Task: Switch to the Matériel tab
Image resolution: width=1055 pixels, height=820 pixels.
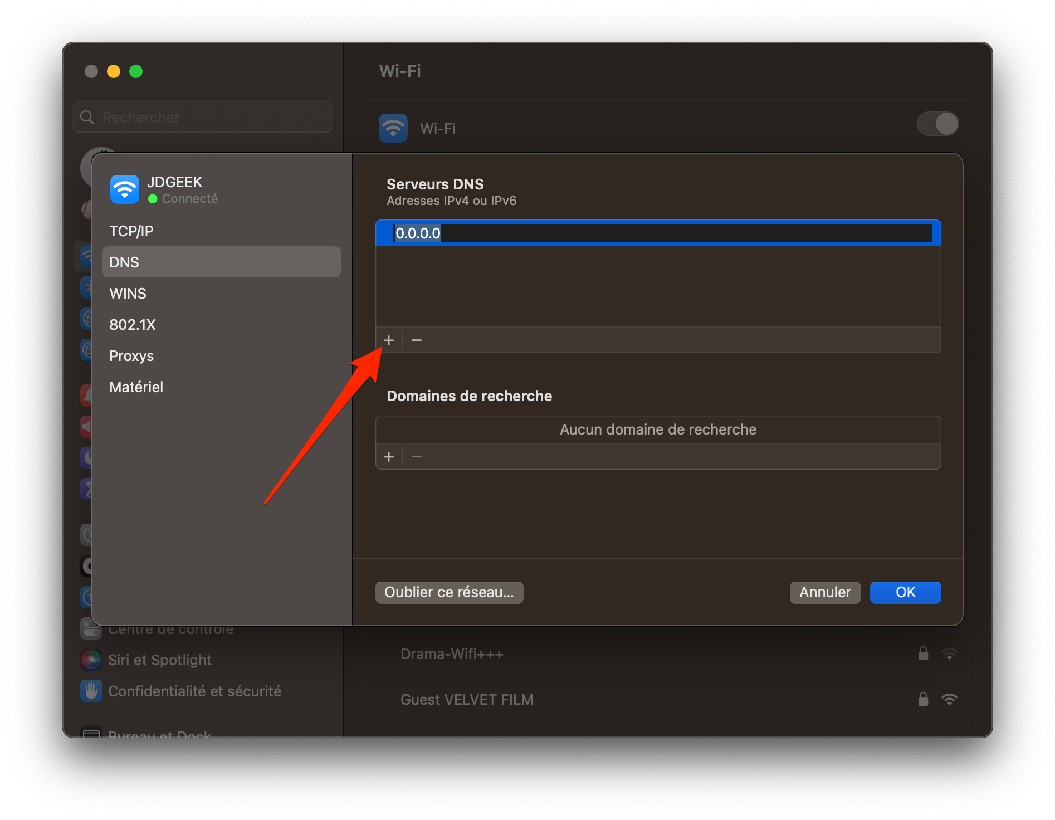Action: 222,387
